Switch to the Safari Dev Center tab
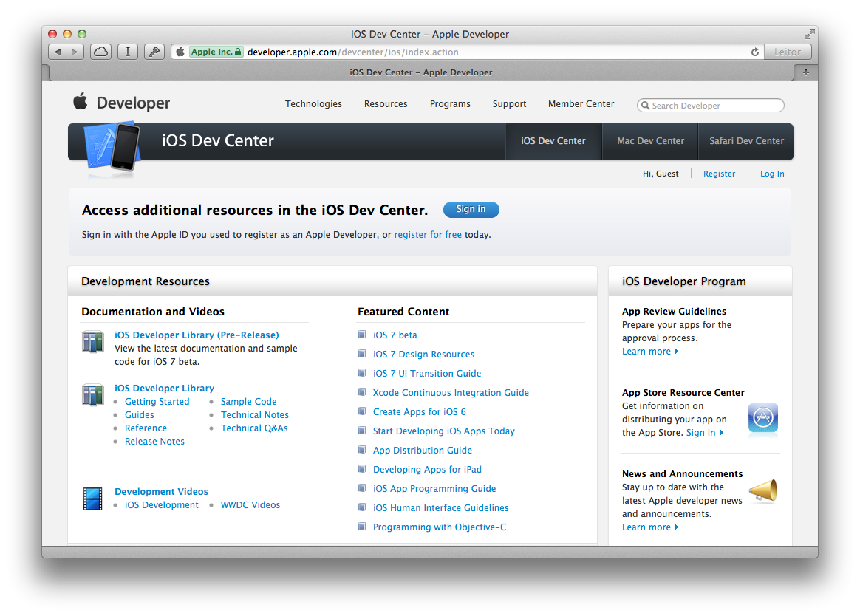This screenshot has width=860, height=616. [x=746, y=141]
